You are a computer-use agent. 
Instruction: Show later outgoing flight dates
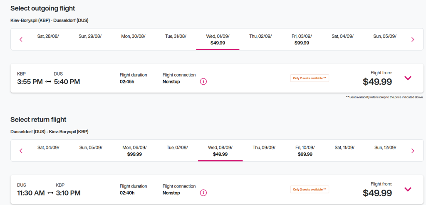pos(413,39)
